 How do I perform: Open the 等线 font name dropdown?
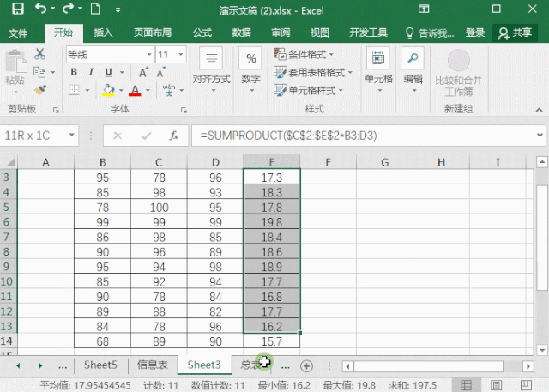coord(149,55)
